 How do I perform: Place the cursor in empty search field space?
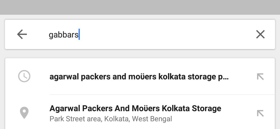(x=164, y=34)
